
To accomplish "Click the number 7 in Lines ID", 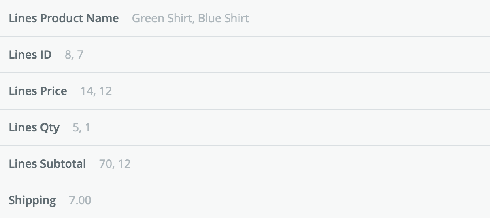I will pos(80,55).
